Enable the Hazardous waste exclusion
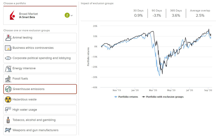Image resolution: width=216 pixels, height=136 pixels. 40,100
